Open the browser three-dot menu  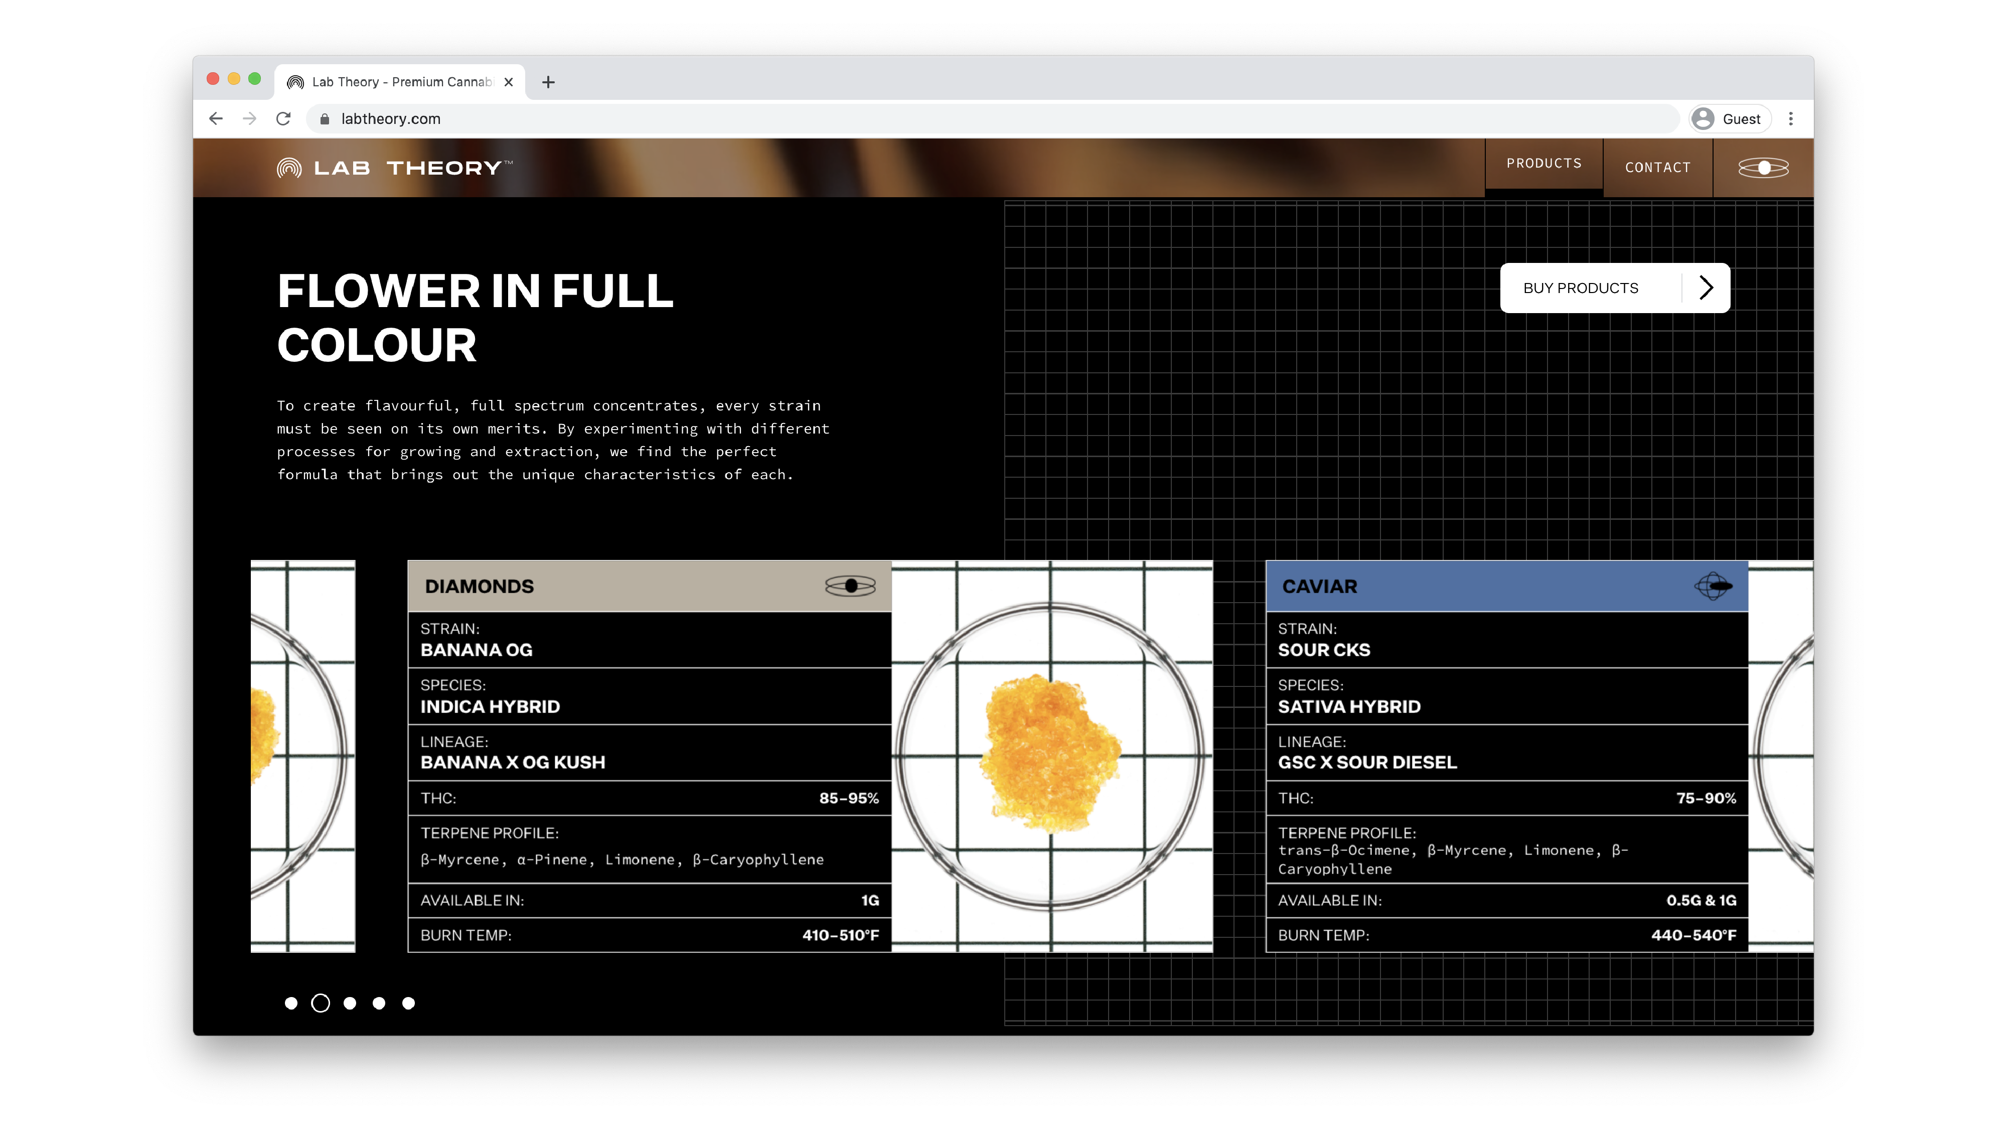1790,118
